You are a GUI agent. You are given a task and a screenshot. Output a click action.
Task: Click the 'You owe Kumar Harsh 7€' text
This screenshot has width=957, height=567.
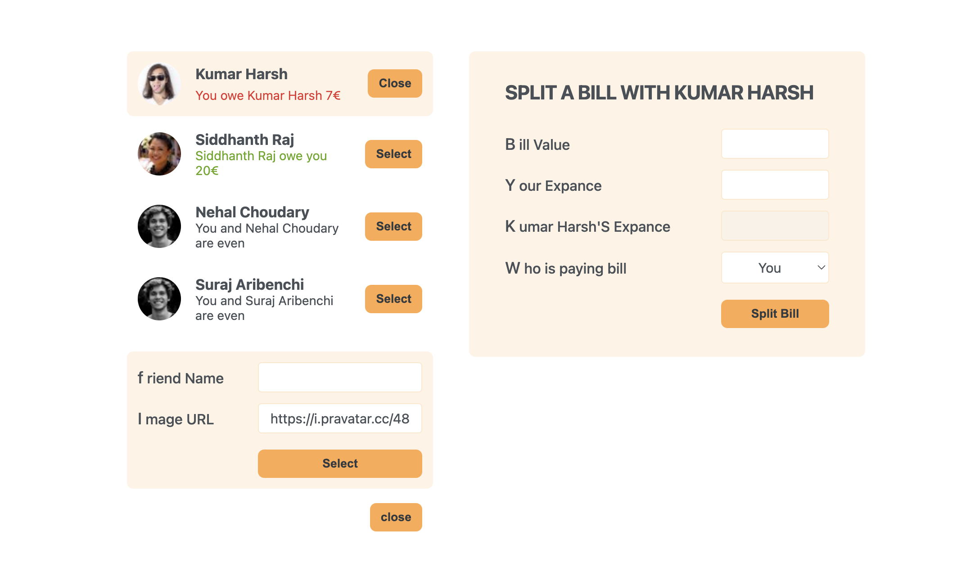tap(268, 95)
